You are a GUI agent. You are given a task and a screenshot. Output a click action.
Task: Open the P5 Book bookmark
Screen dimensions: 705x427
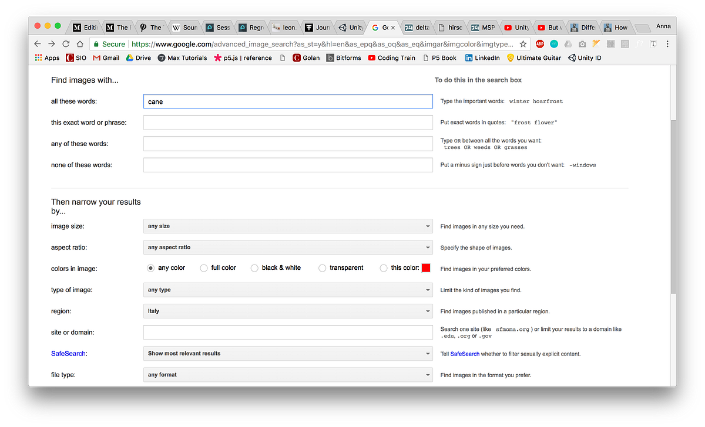point(439,58)
